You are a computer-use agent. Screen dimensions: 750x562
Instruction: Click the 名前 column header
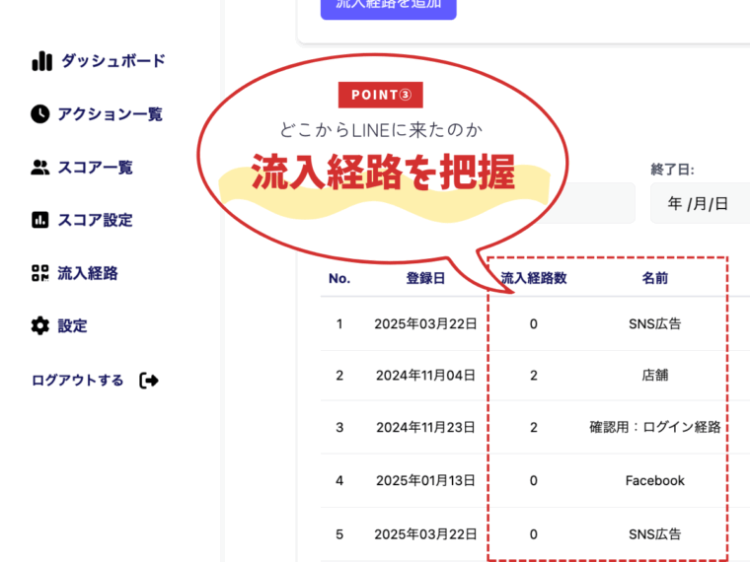[x=655, y=278]
